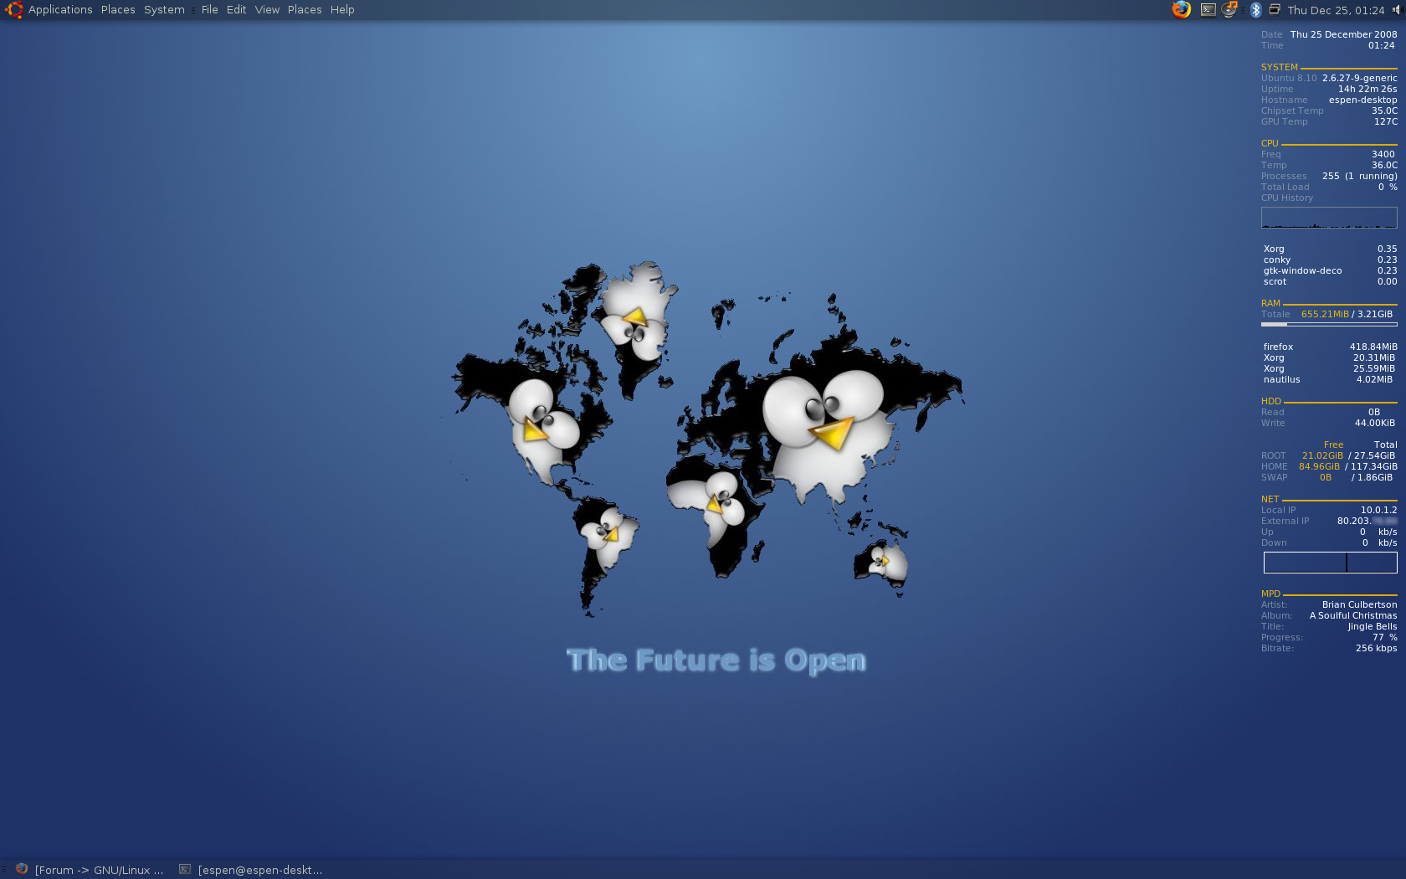1406x879 pixels.
Task: Open the Applications menu
Action: point(60,10)
